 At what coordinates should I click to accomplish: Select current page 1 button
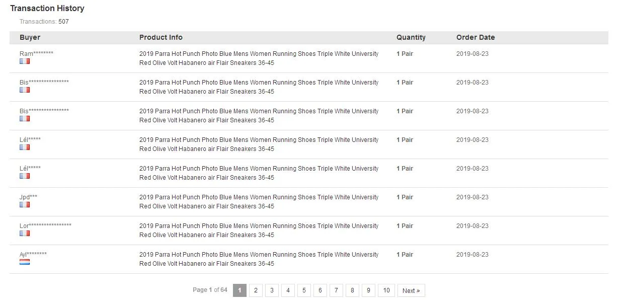[x=240, y=290]
